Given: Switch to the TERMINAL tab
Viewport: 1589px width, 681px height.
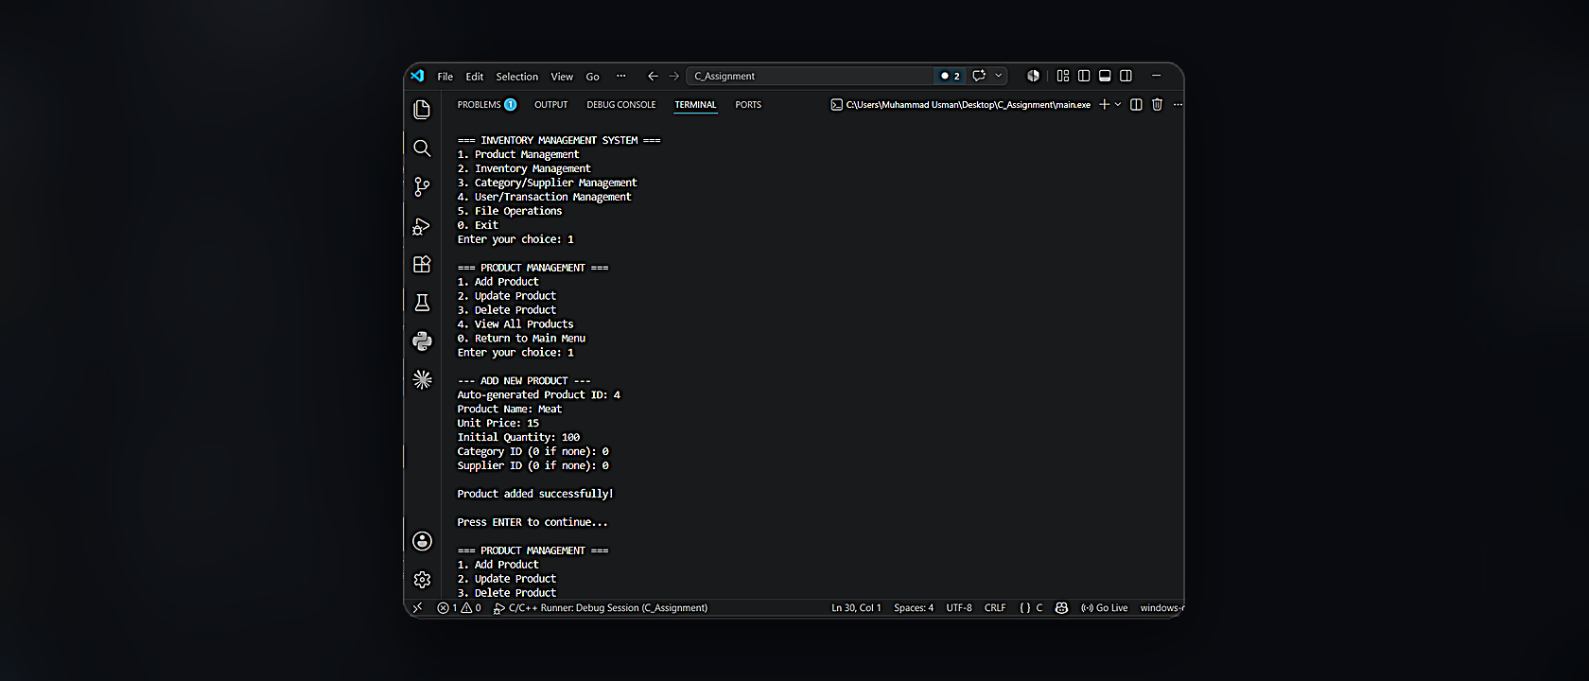Looking at the screenshot, I should [x=695, y=105].
